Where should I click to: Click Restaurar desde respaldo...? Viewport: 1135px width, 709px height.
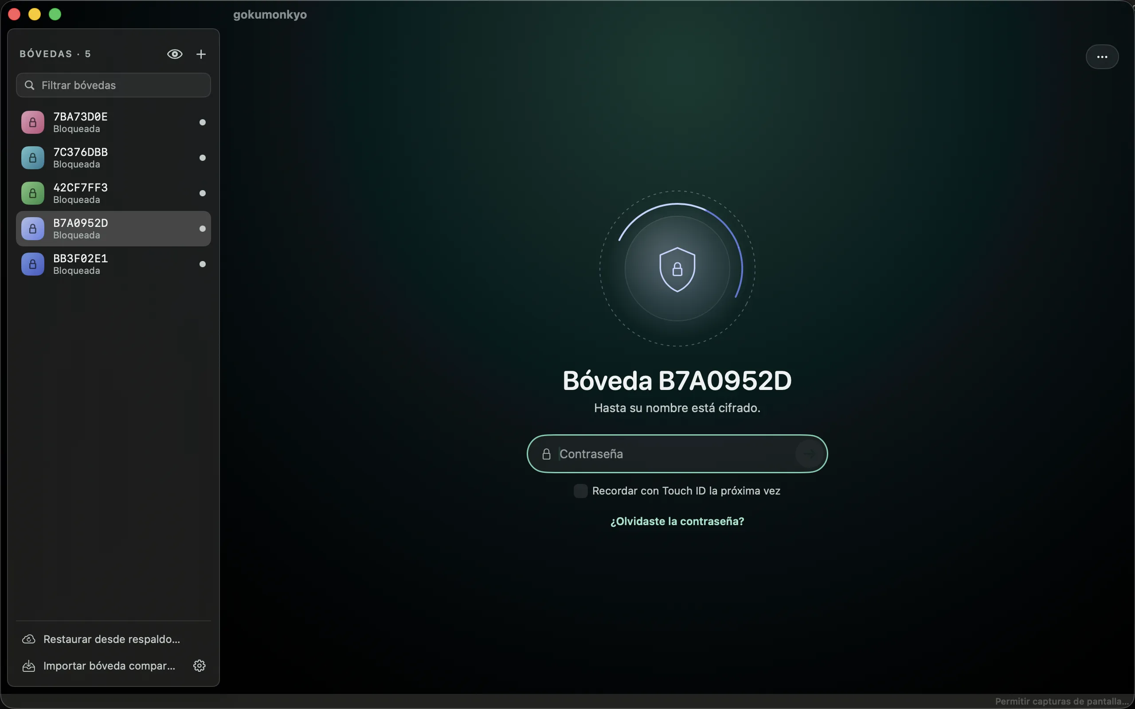click(112, 639)
